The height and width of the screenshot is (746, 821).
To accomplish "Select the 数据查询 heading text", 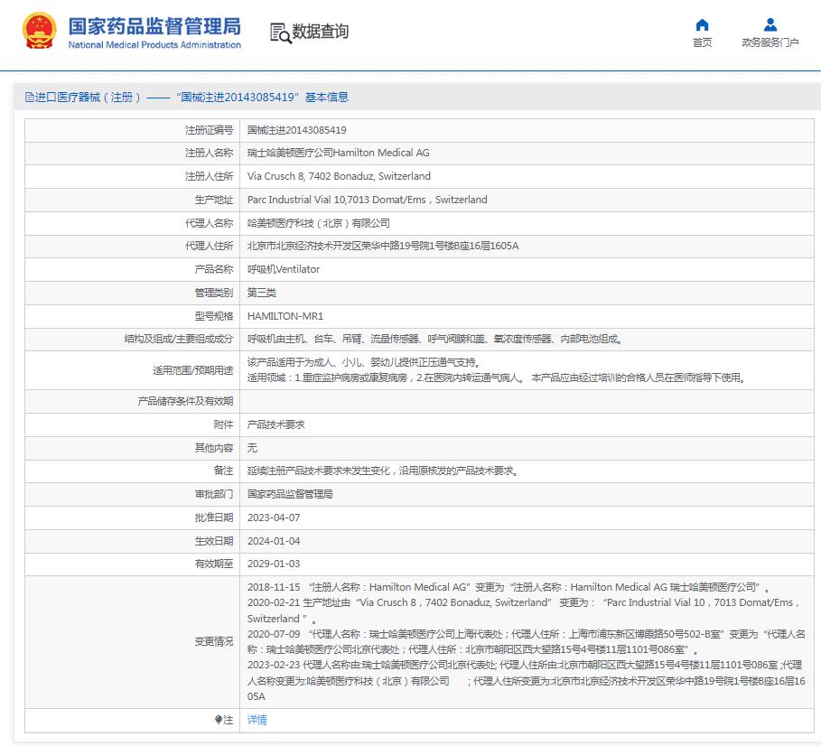I will tap(320, 32).
